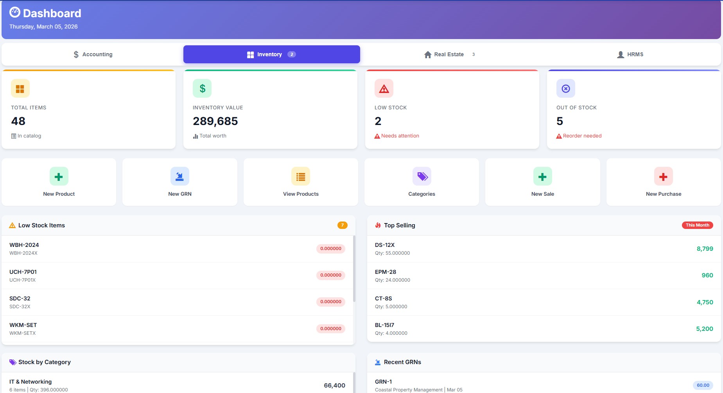The height and width of the screenshot is (393, 723).
Task: Click the New Product plus icon
Action: tap(59, 176)
